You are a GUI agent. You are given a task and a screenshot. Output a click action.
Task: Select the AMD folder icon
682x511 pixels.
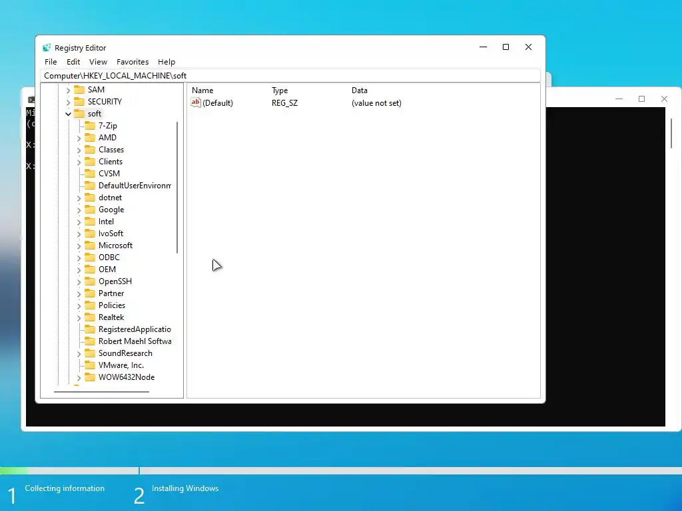tap(90, 137)
